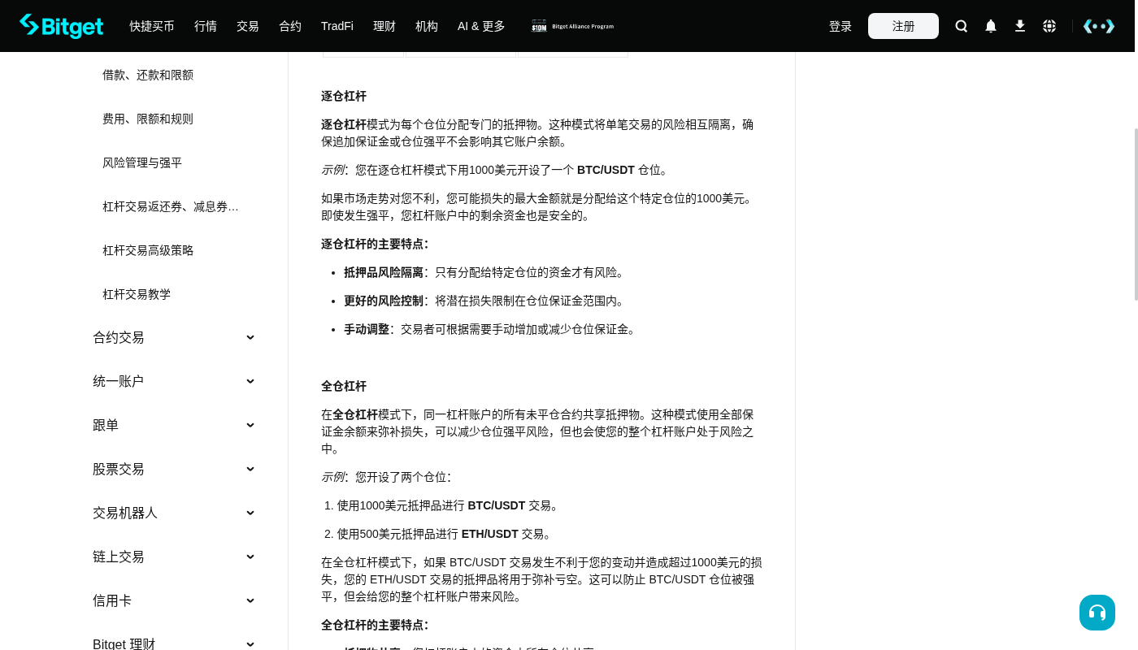Open 杠杆交易教学 sidebar article
The width and height of the screenshot is (1138, 650).
[x=137, y=294]
